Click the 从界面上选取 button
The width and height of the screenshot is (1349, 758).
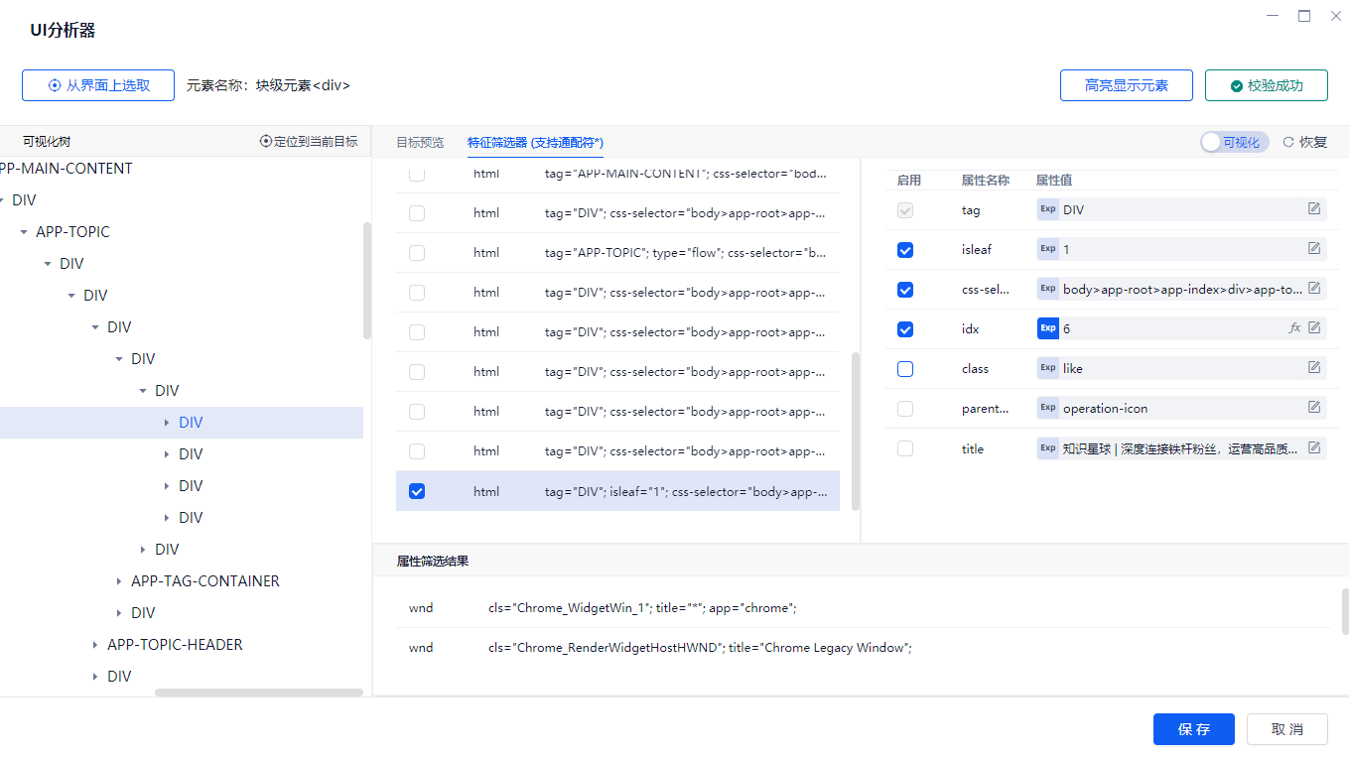pos(98,85)
